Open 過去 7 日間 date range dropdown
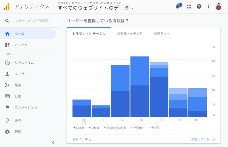The image size is (228, 147). pos(82,140)
